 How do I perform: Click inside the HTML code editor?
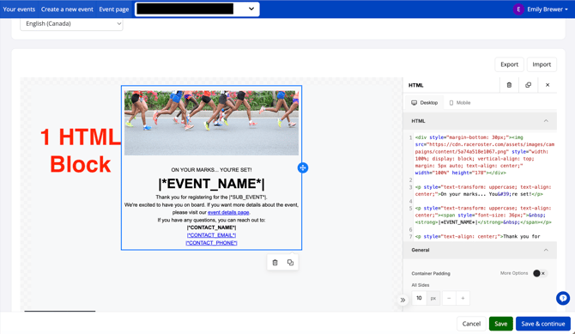481,186
